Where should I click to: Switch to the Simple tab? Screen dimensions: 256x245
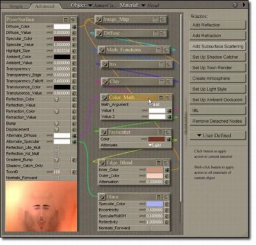tap(16, 6)
